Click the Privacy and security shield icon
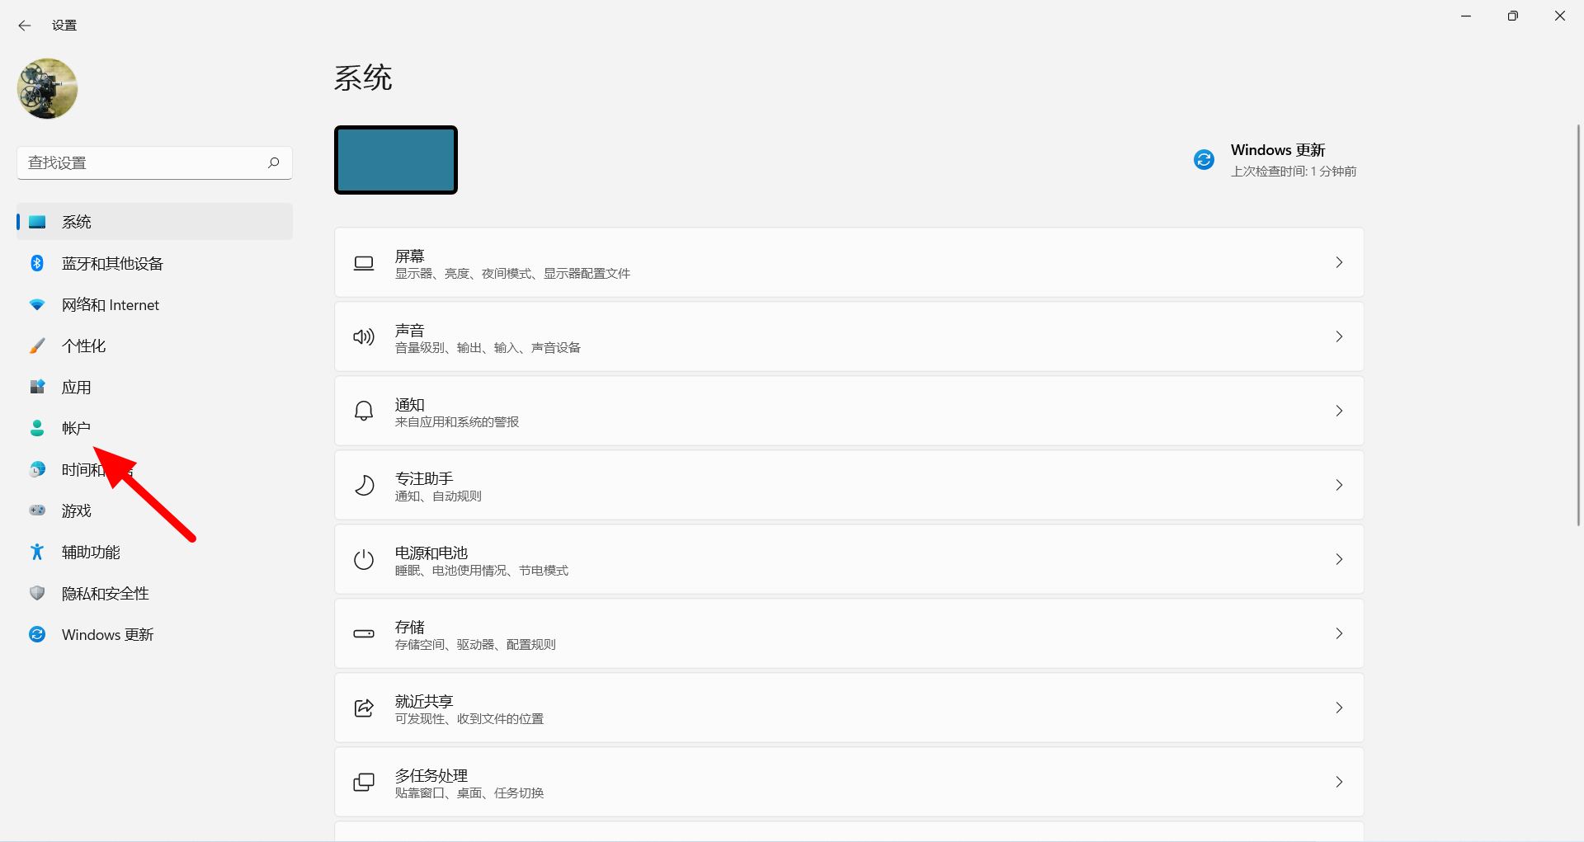The height and width of the screenshot is (842, 1584). (37, 593)
